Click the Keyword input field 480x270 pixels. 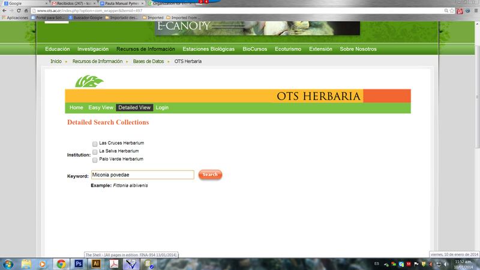tap(142, 175)
